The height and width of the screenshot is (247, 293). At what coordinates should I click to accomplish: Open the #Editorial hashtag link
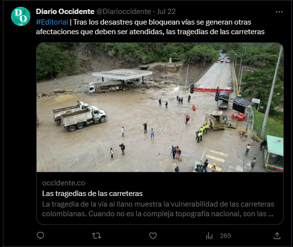[52, 22]
